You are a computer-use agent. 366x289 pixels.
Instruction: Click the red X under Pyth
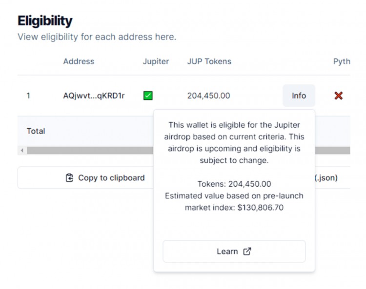pyautogui.click(x=339, y=96)
